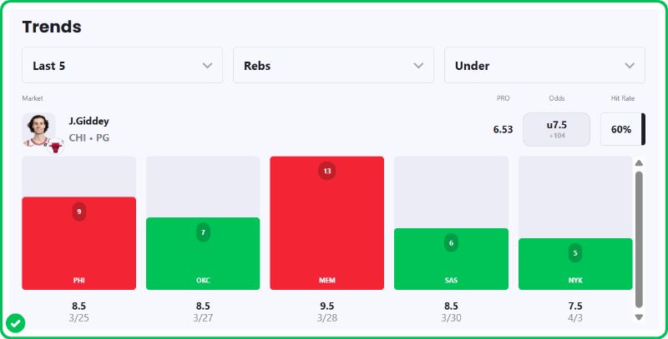This screenshot has width=668, height=339.
Task: Expand the Rebs stat dropdown
Action: pos(333,65)
